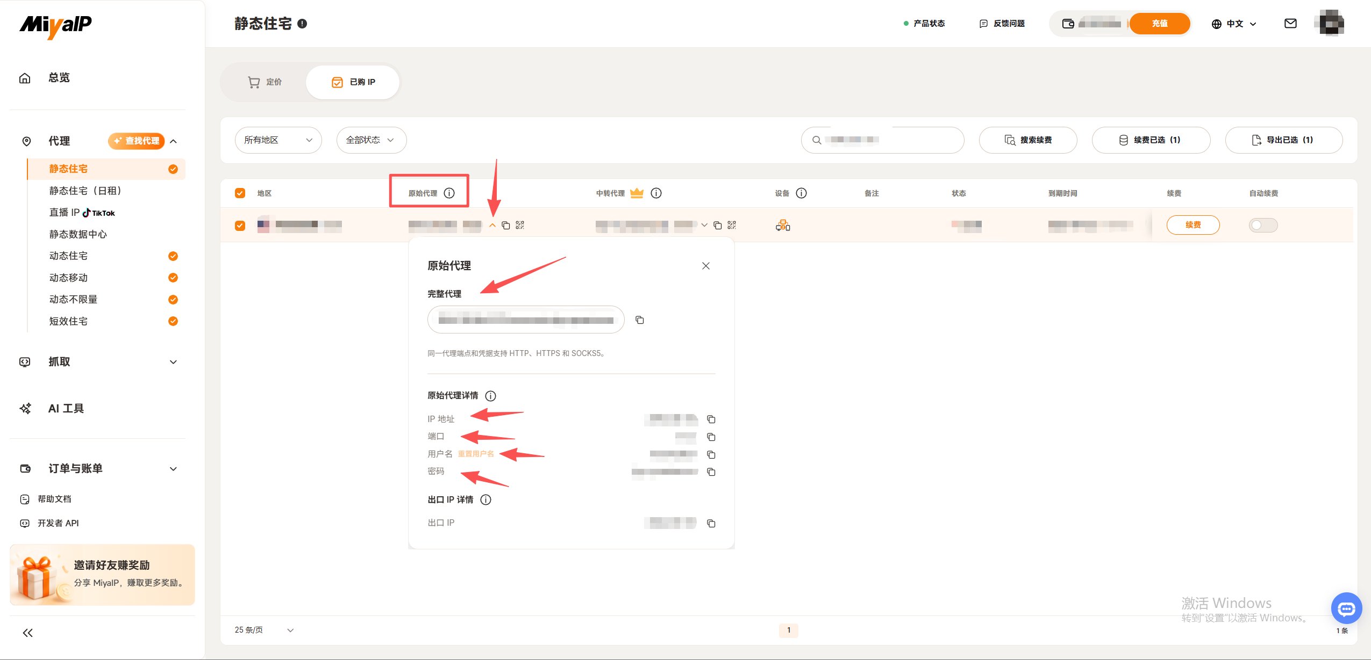Click the info icon beside 出口 IP 详情
This screenshot has width=1371, height=660.
tap(485, 500)
